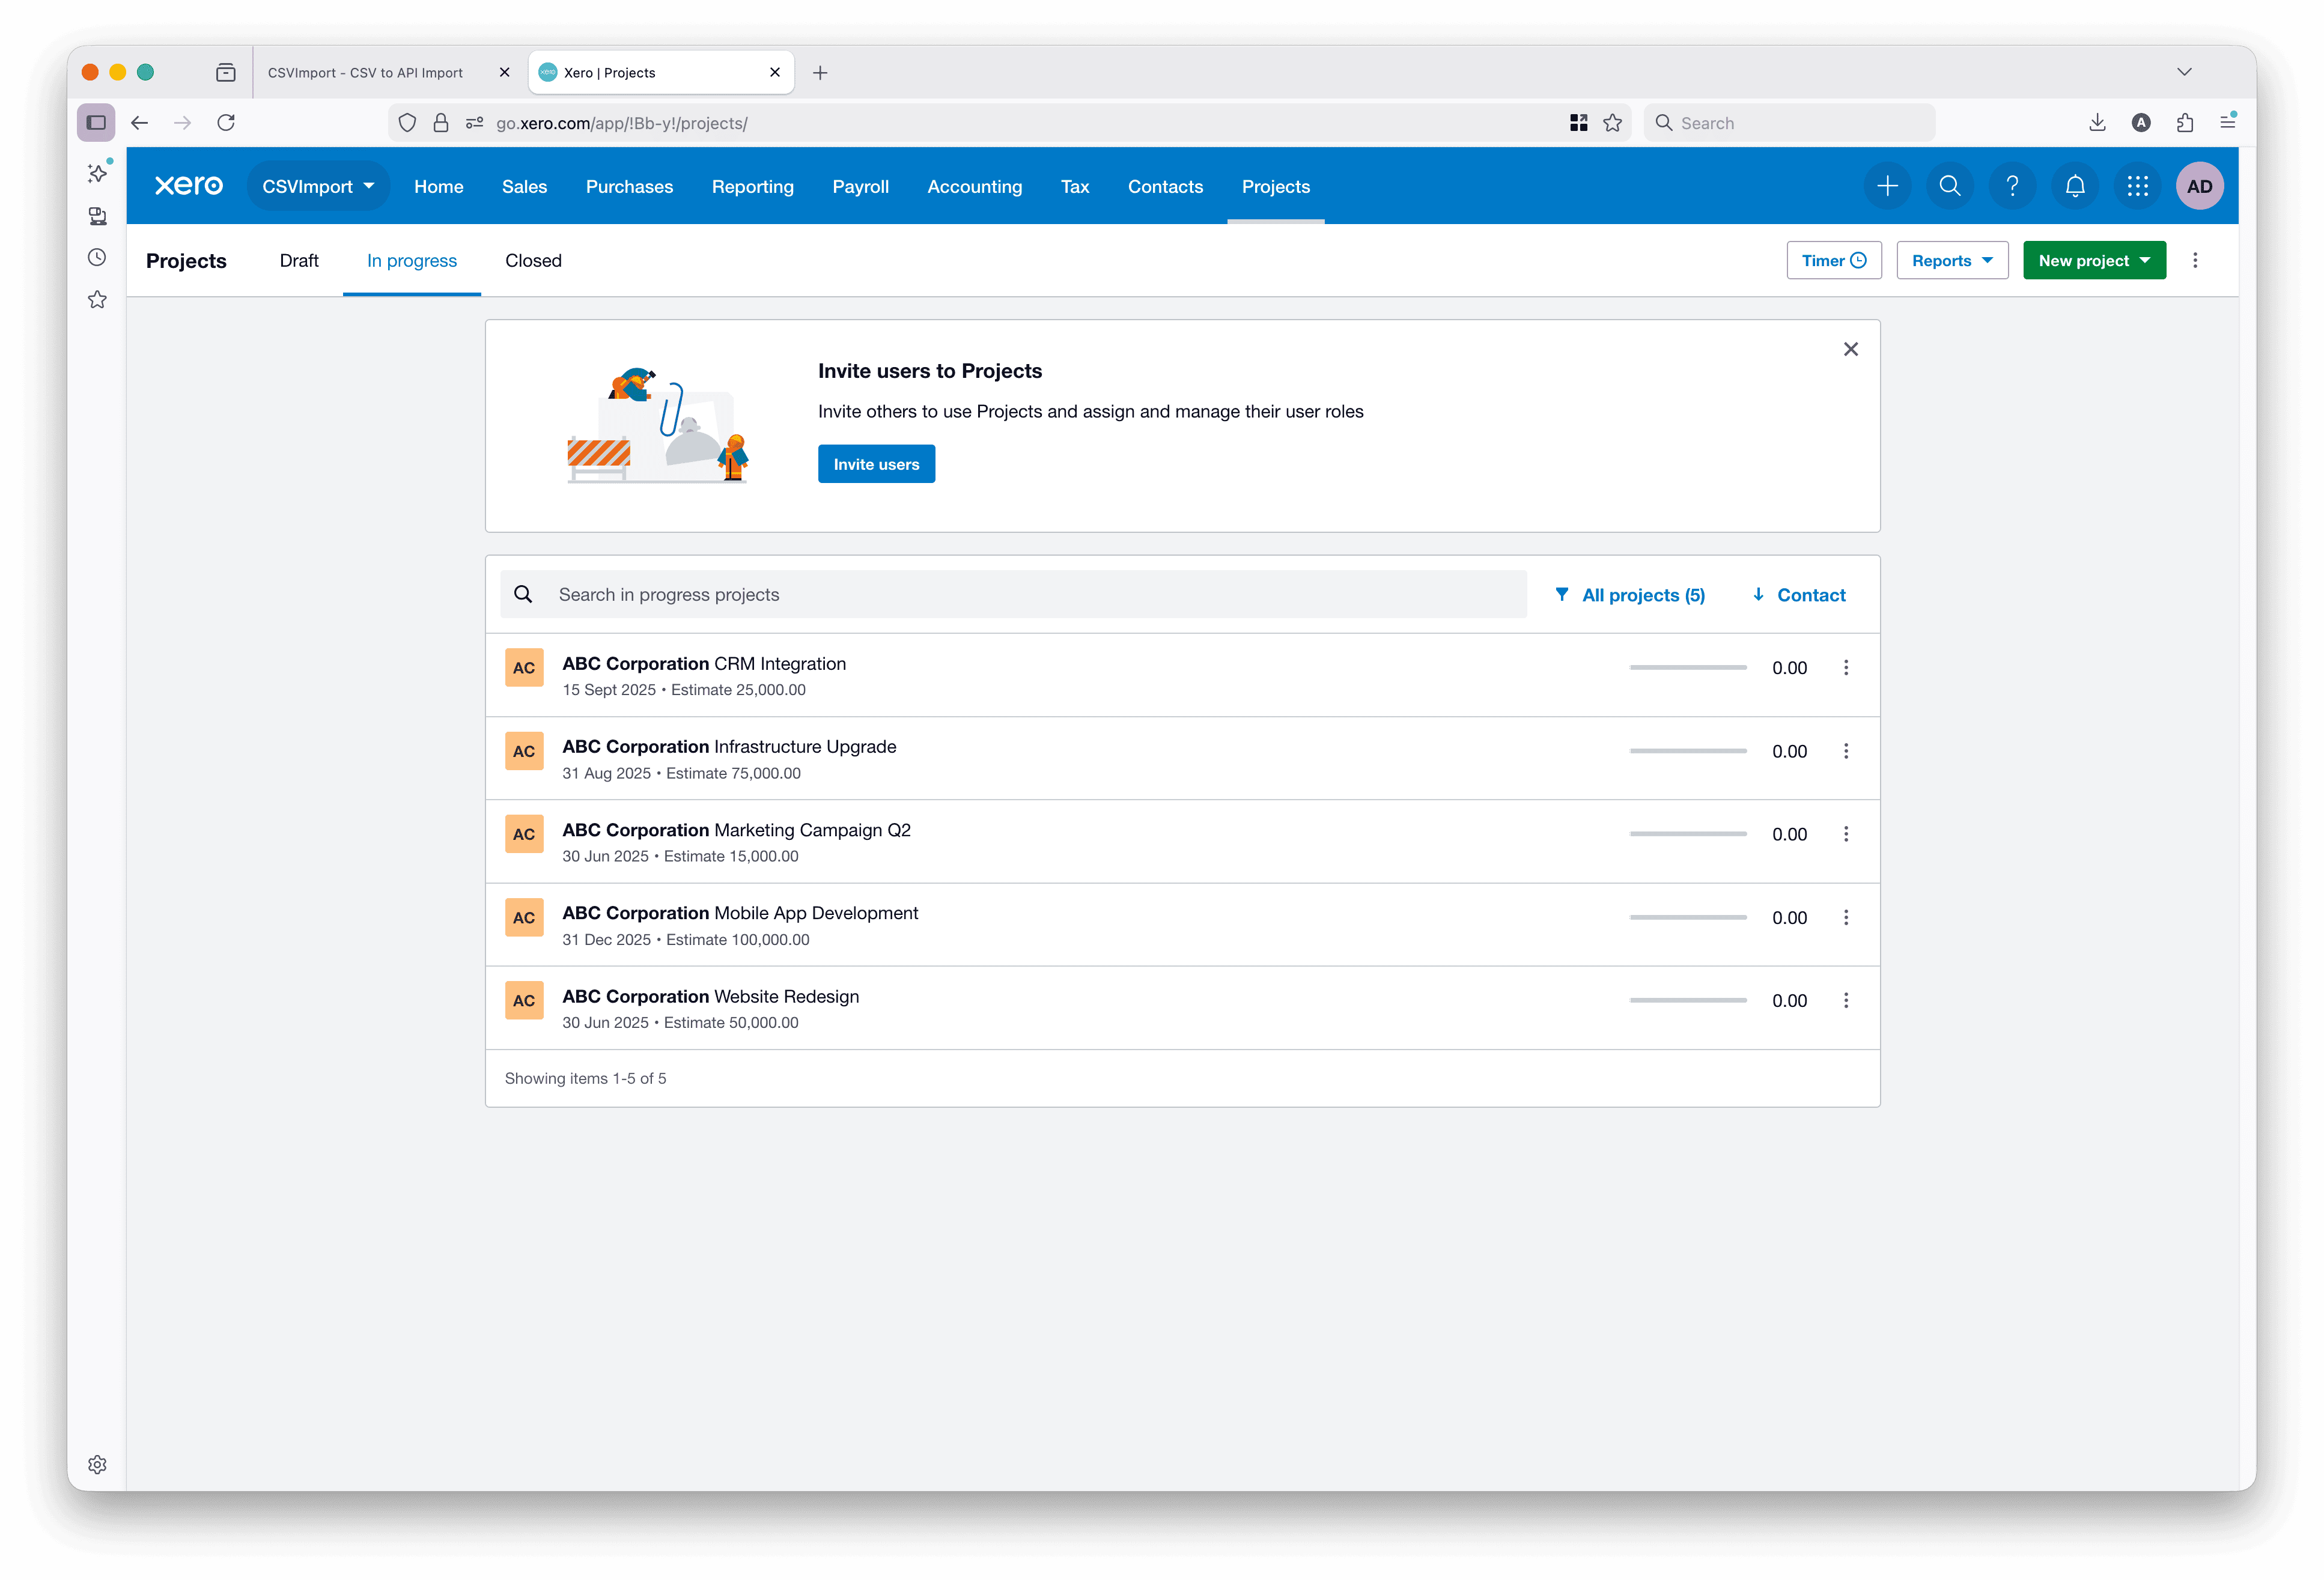
Task: Open the CSVImport organisation dropdown
Action: 318,186
